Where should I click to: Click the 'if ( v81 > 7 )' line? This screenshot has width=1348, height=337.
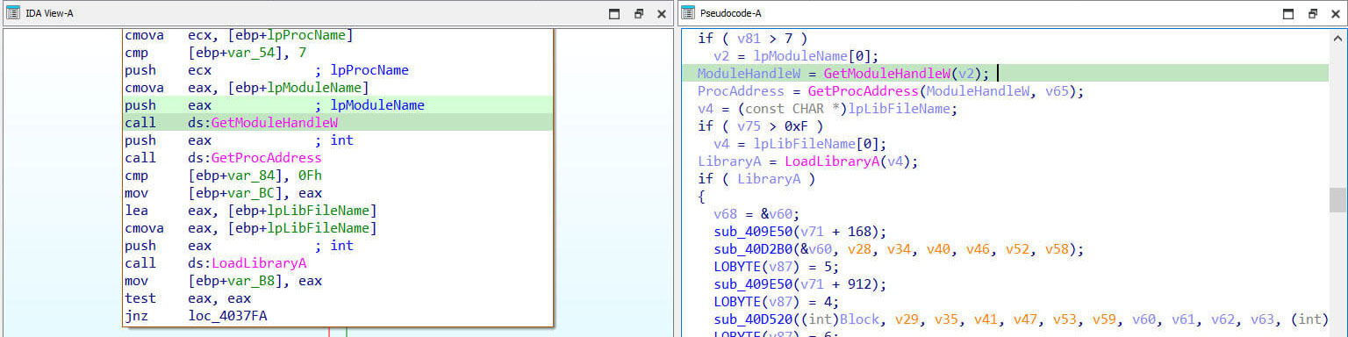click(x=752, y=39)
